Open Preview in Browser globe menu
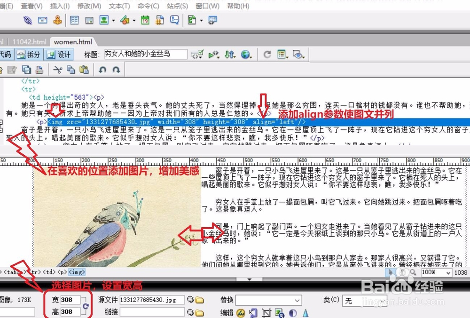This screenshot has height=318, width=470. (x=246, y=55)
